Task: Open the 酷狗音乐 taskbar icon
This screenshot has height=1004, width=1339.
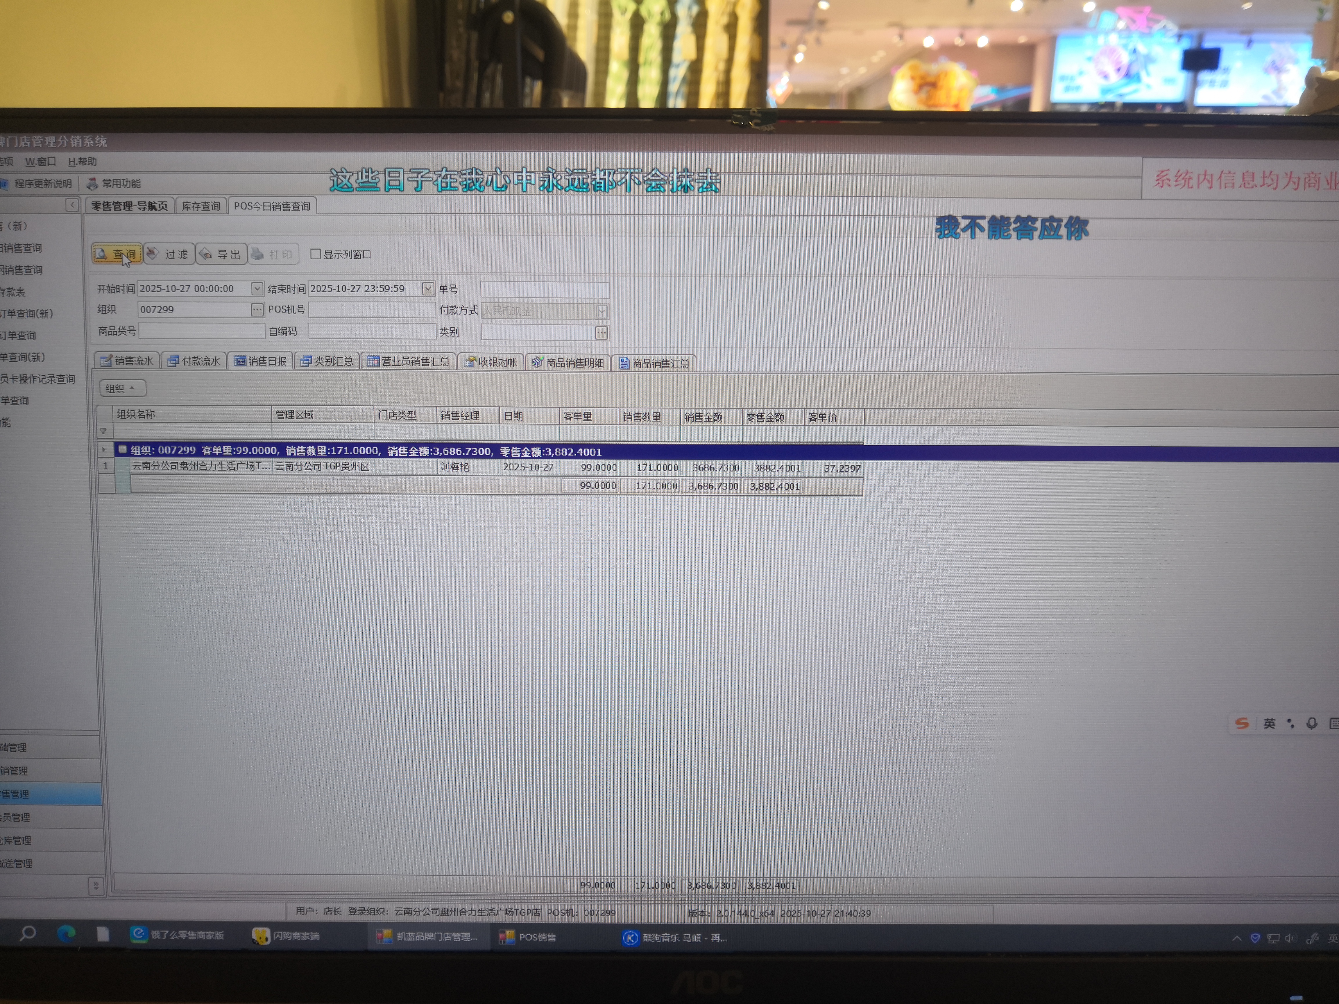Action: coord(630,937)
